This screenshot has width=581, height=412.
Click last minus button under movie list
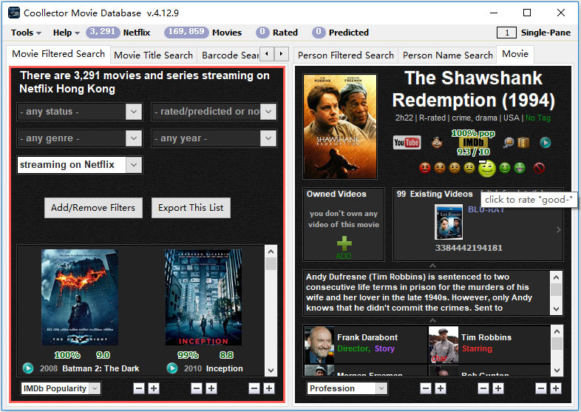click(x=254, y=388)
